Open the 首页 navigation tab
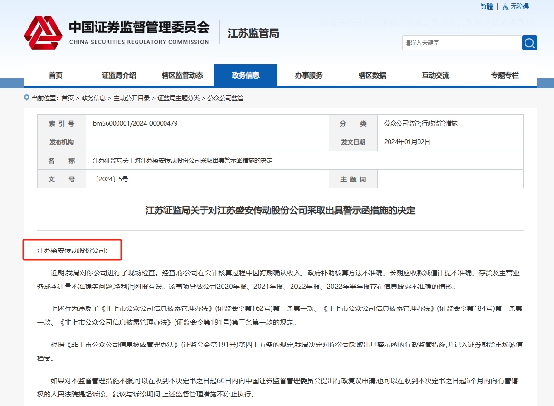 (56, 75)
